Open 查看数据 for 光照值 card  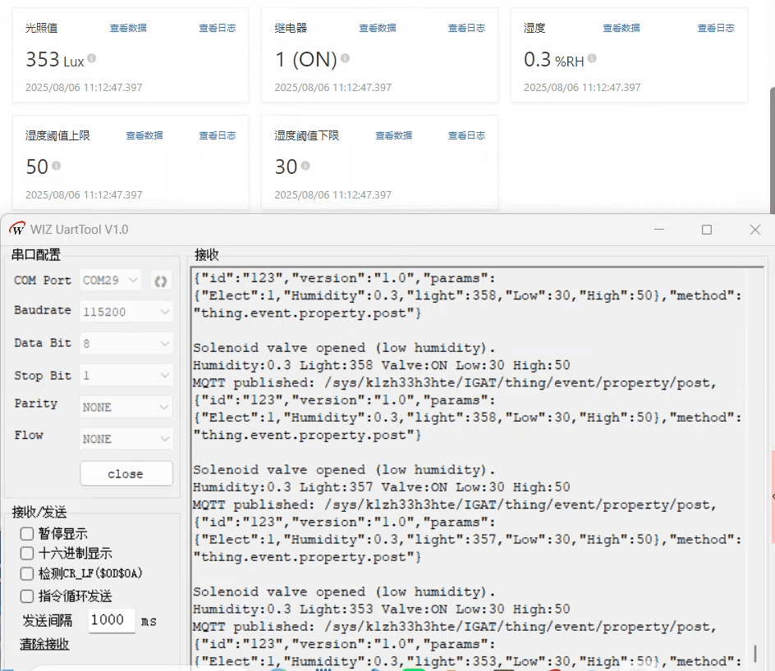pos(128,28)
